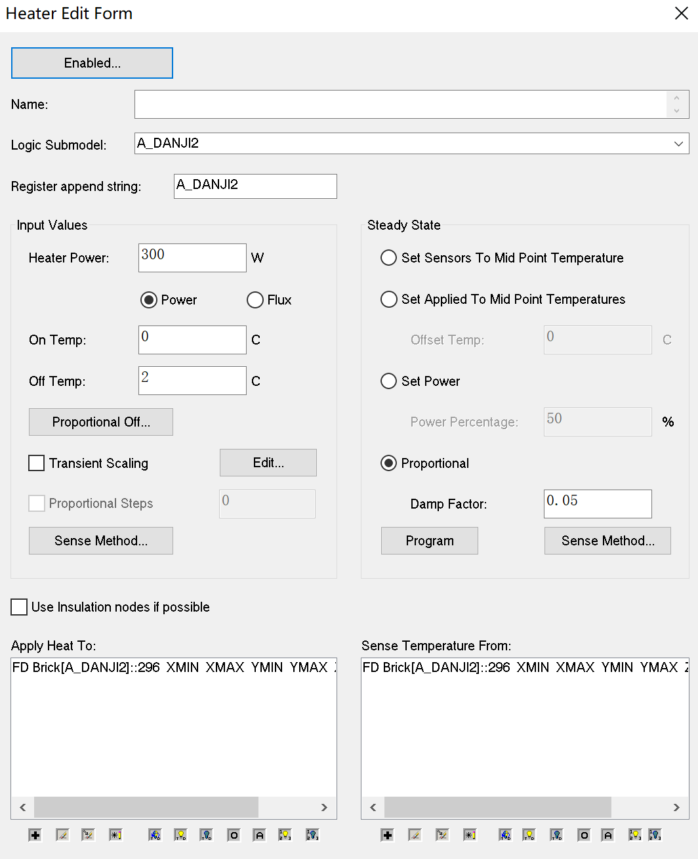
Task: Select the Flux radio button
Action: pyautogui.click(x=255, y=300)
